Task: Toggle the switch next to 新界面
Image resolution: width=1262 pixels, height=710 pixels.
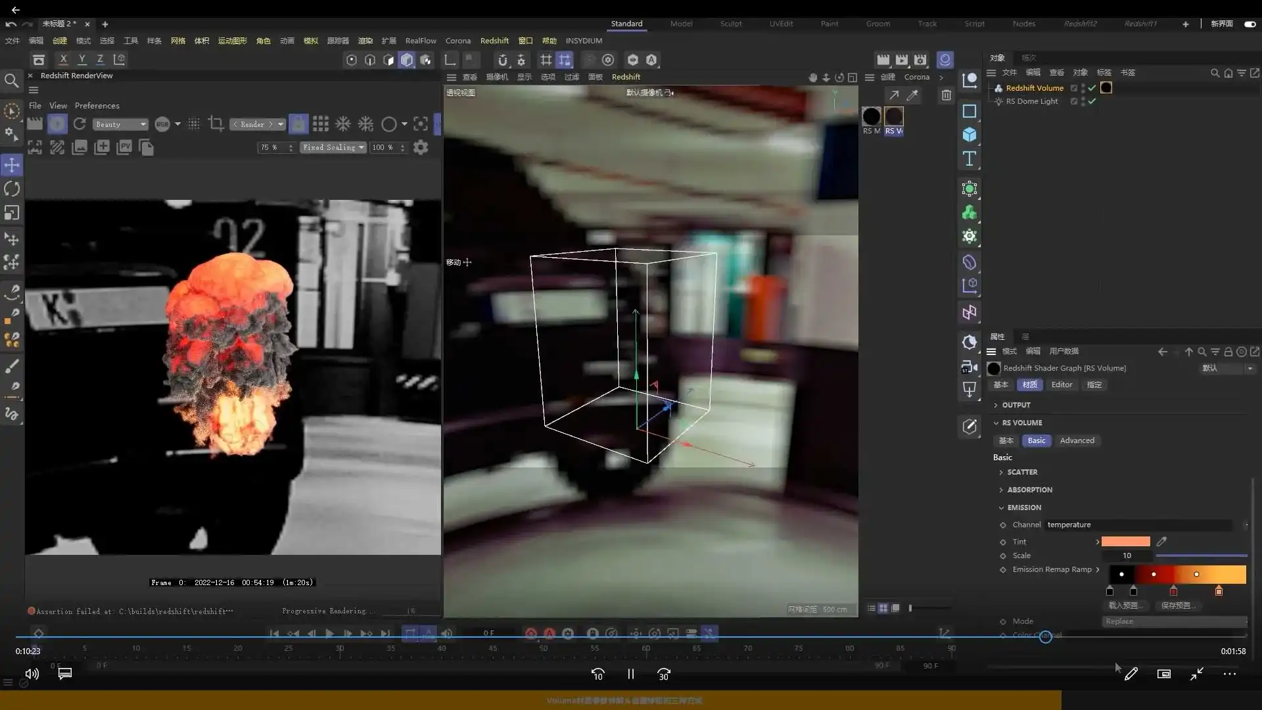Action: coord(1250,24)
